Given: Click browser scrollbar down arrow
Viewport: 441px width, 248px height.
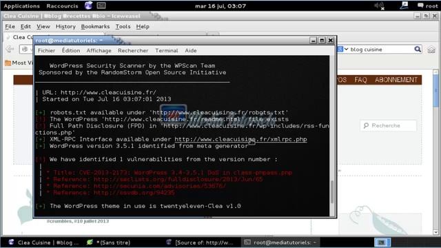Looking at the screenshot, I should tap(436, 232).
